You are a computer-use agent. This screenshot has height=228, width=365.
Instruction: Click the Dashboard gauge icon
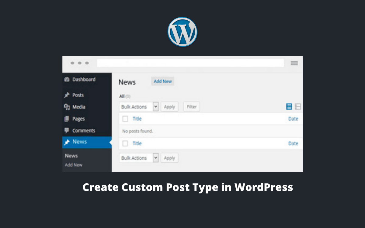(67, 80)
